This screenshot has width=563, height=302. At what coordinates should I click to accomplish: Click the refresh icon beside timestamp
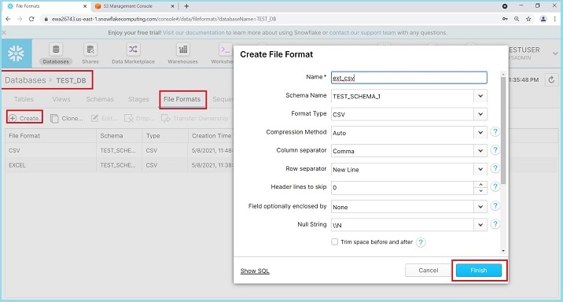[551, 79]
